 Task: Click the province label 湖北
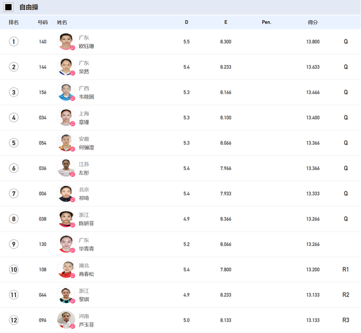[84, 266]
